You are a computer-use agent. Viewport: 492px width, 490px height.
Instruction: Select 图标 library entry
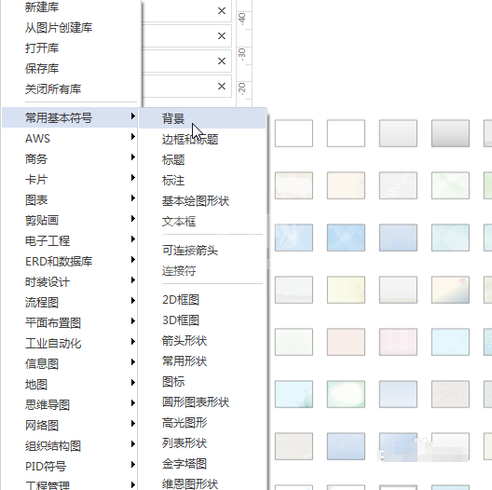coord(203,381)
